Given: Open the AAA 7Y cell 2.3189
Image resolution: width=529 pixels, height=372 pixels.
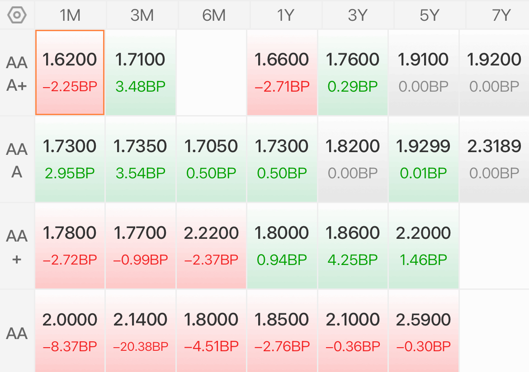Looking at the screenshot, I should [494, 159].
